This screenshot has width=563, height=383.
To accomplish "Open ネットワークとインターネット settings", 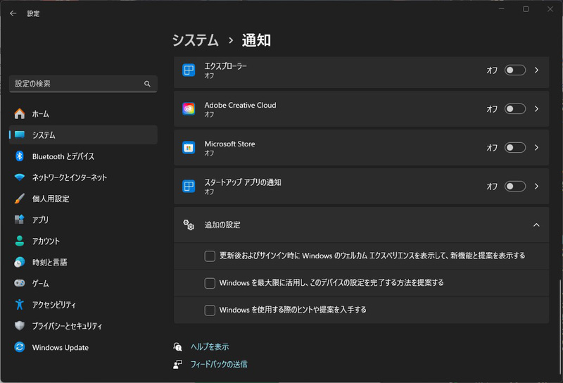I will point(83,177).
